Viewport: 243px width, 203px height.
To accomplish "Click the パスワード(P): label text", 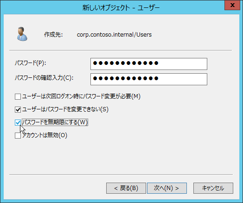I will (31, 63).
